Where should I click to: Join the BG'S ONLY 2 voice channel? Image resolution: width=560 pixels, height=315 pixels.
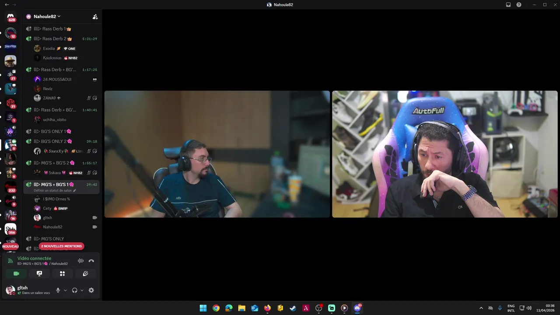tap(61, 141)
